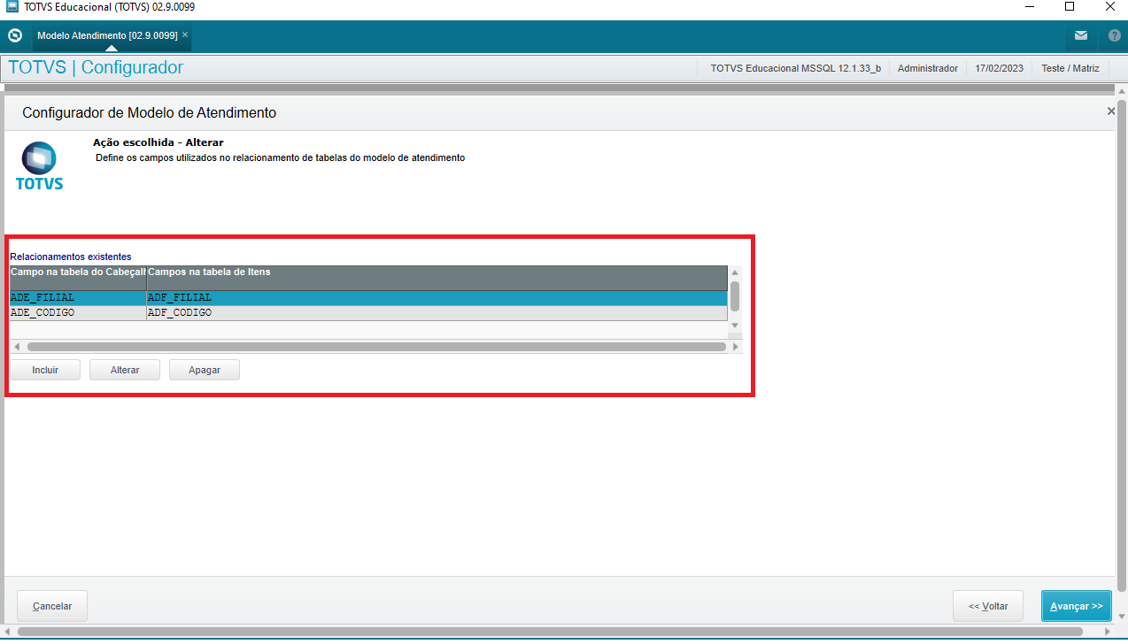Open the mail envelope icon

coord(1081,36)
